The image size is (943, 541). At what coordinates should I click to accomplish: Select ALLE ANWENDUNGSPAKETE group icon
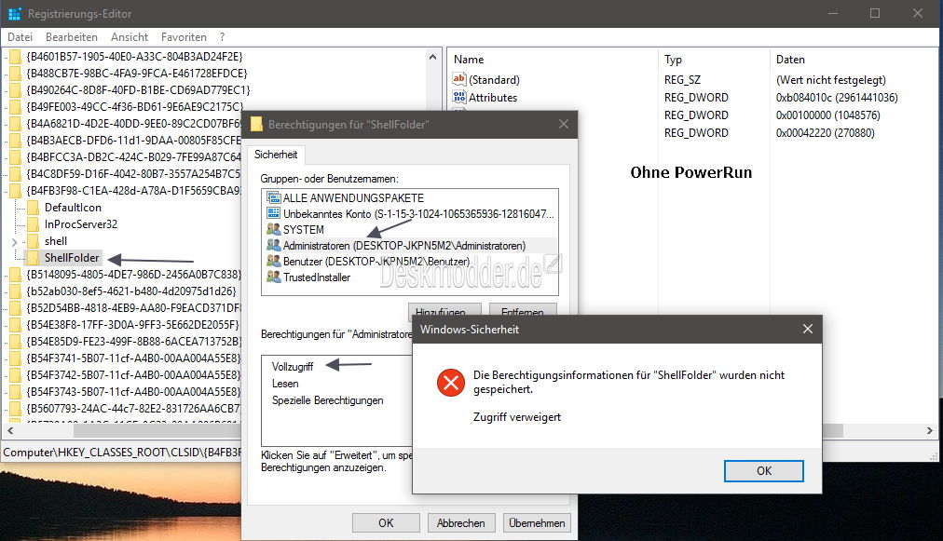coord(274,197)
